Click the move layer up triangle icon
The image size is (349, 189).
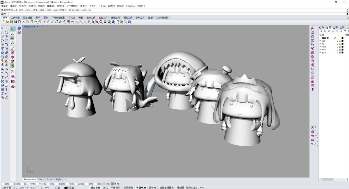coord(333,31)
